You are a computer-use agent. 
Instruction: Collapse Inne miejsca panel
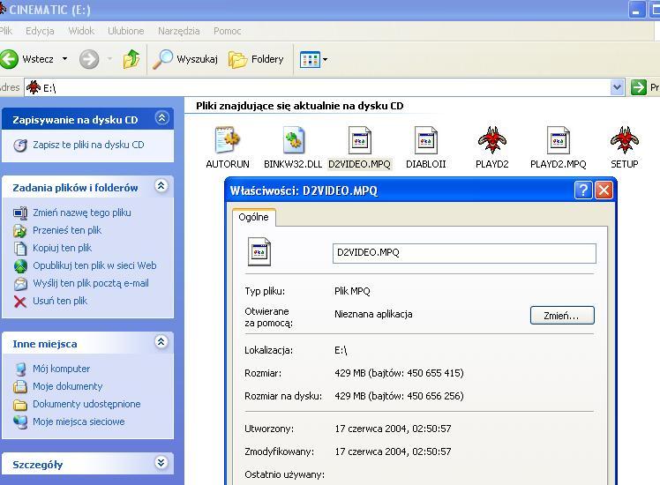[x=161, y=342]
